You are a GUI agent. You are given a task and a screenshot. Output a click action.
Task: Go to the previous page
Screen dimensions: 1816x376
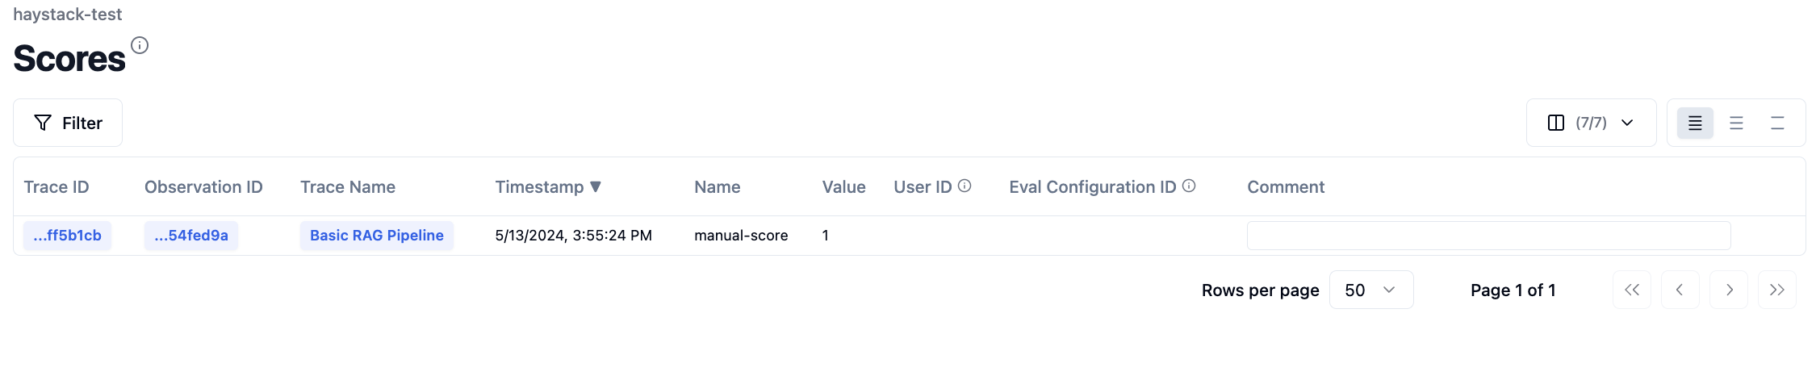point(1680,290)
